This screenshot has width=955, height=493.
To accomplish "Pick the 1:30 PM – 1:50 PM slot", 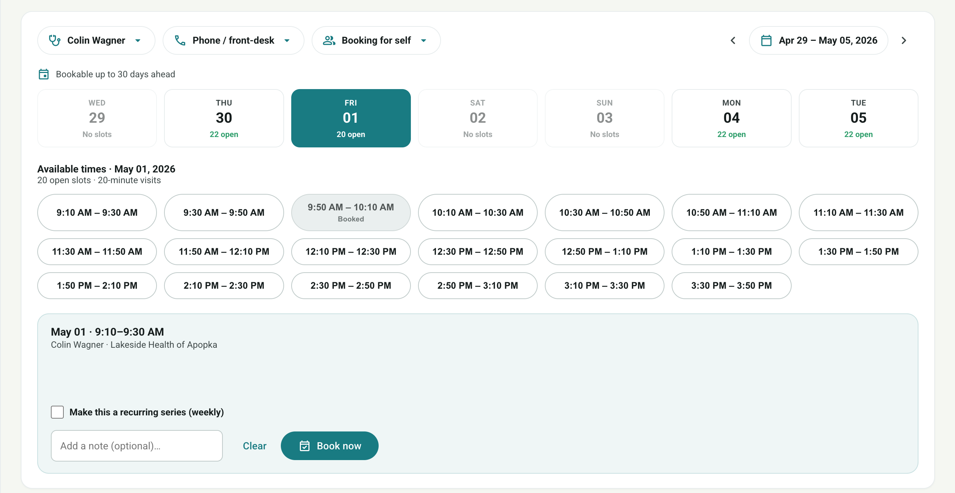I will [x=858, y=252].
